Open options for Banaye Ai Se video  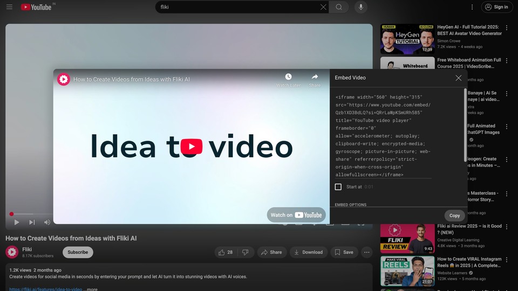507,94
